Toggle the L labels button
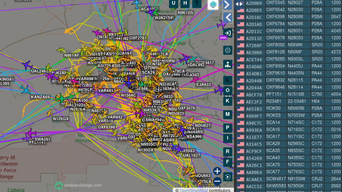This screenshot has width=342, height=192. [228, 80]
